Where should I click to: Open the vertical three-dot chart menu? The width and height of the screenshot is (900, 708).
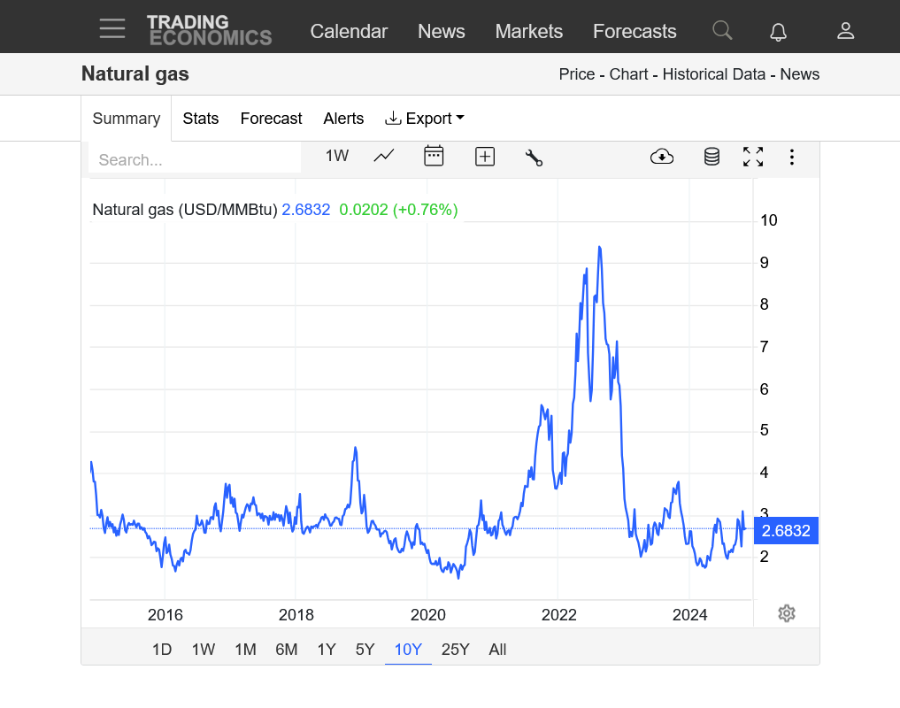[791, 158]
